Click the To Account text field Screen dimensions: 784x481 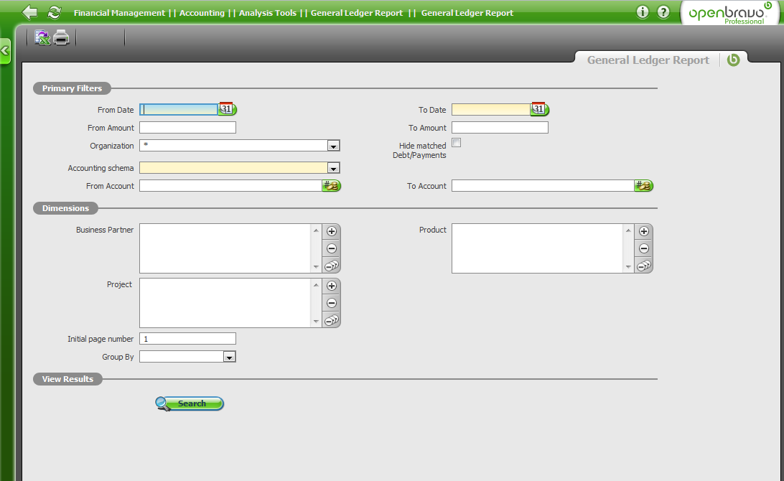[x=543, y=186]
